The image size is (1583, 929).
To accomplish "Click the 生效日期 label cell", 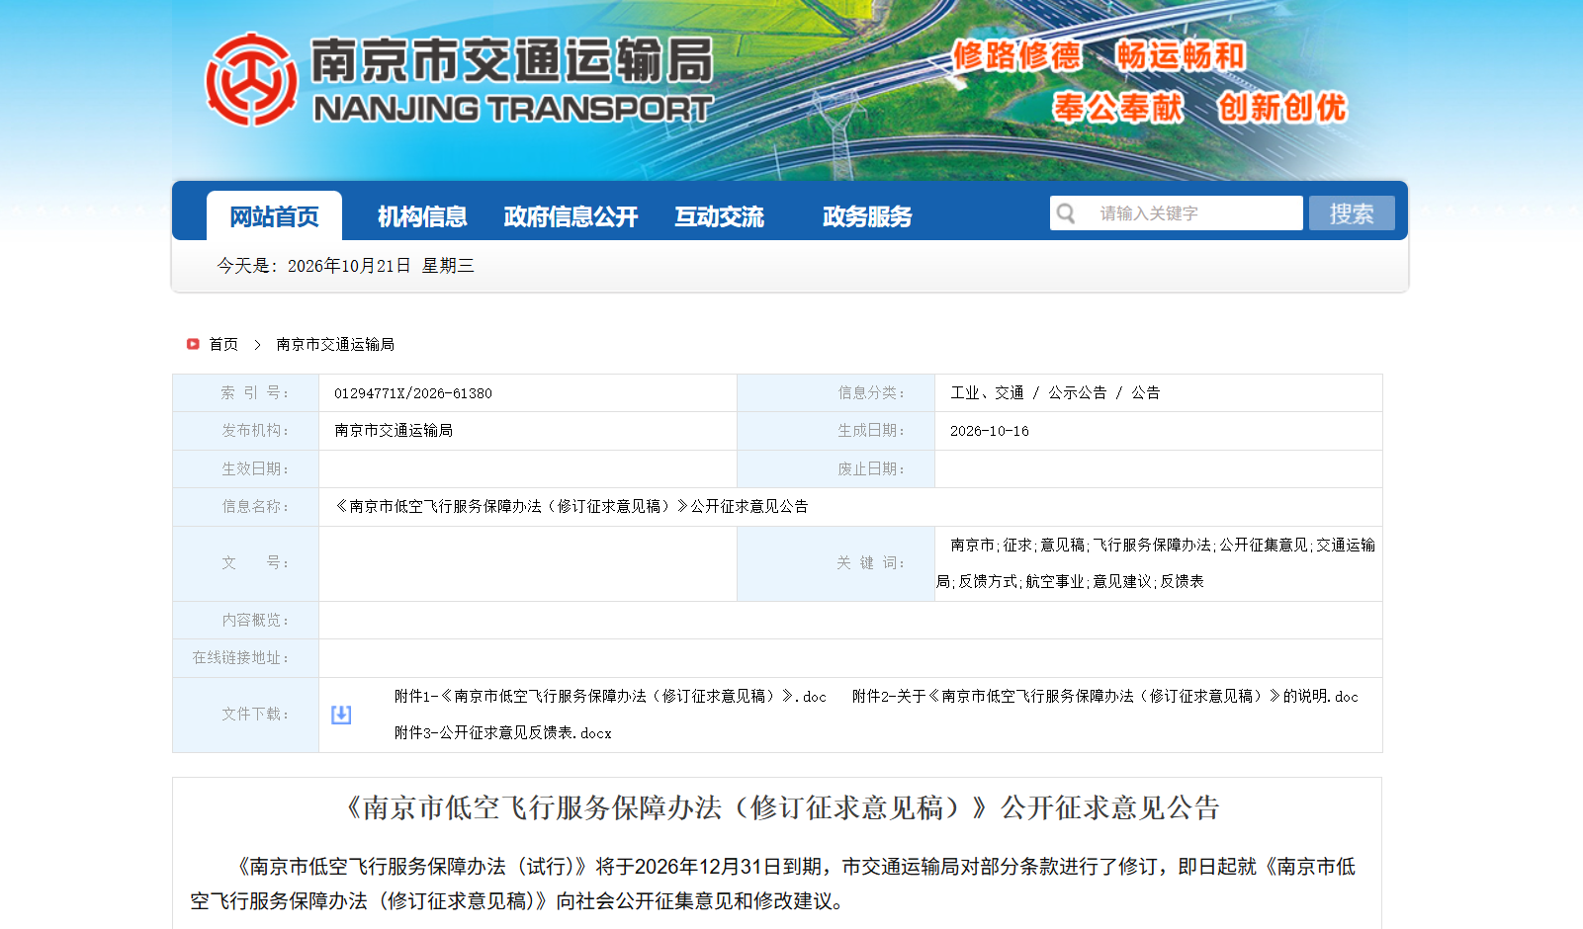I will tap(246, 468).
